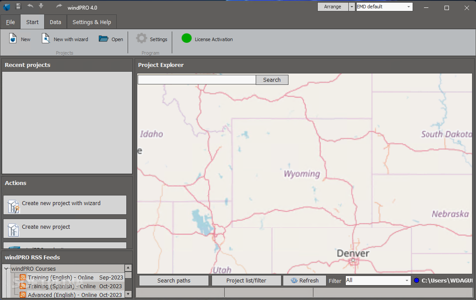Open the File menu
This screenshot has height=300, width=476.
[10, 22]
